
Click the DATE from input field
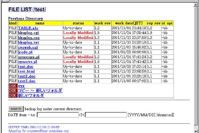57,115
